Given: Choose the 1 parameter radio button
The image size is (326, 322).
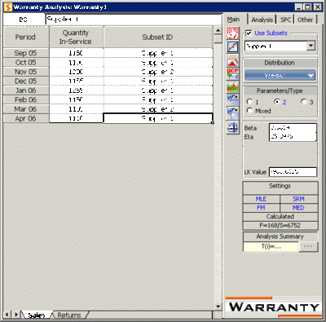Looking at the screenshot, I should [249, 102].
